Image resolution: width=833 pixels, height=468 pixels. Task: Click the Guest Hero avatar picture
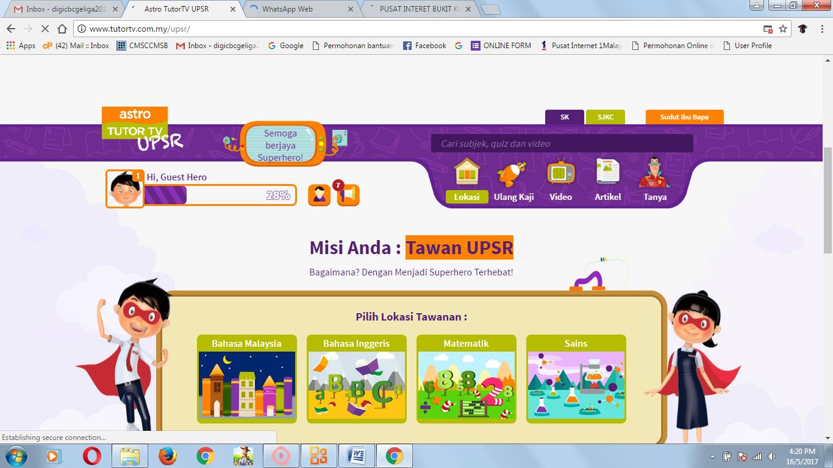pos(125,190)
